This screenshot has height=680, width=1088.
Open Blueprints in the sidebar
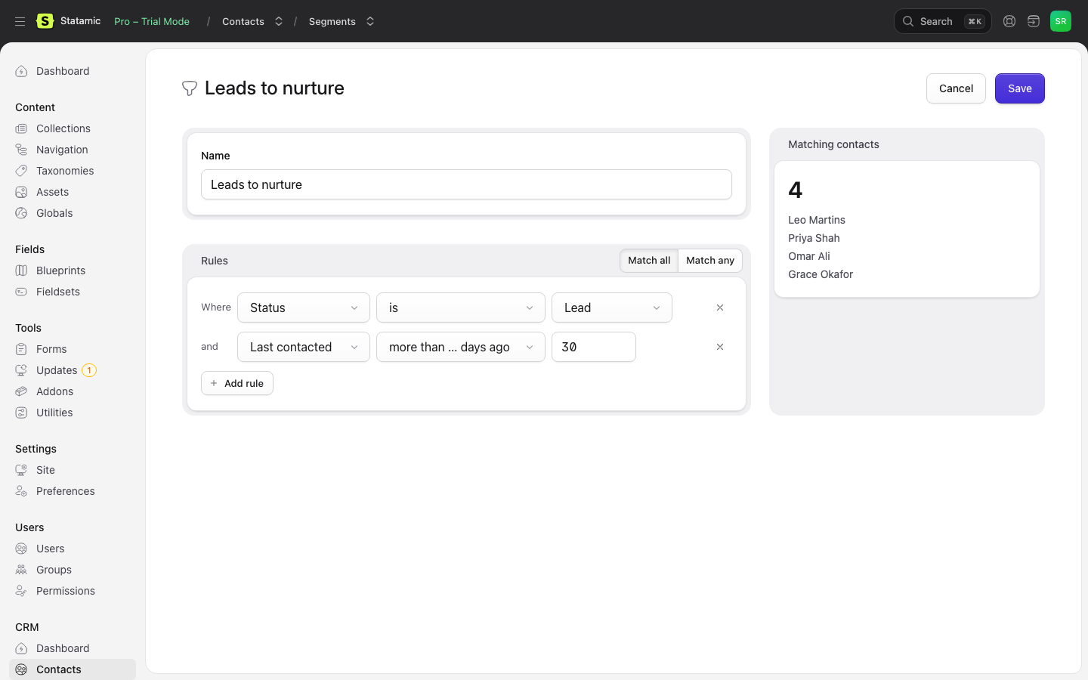tap(60, 270)
